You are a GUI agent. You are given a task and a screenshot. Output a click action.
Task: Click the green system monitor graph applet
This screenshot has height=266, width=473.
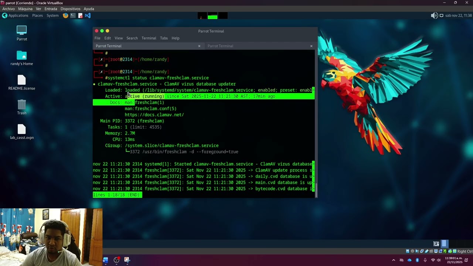[x=212, y=16]
